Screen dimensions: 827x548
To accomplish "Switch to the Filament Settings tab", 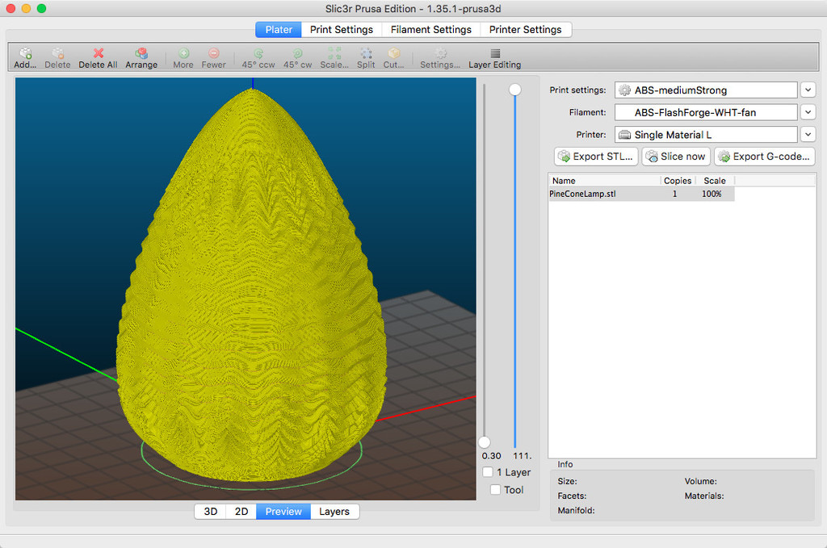I will pyautogui.click(x=430, y=30).
